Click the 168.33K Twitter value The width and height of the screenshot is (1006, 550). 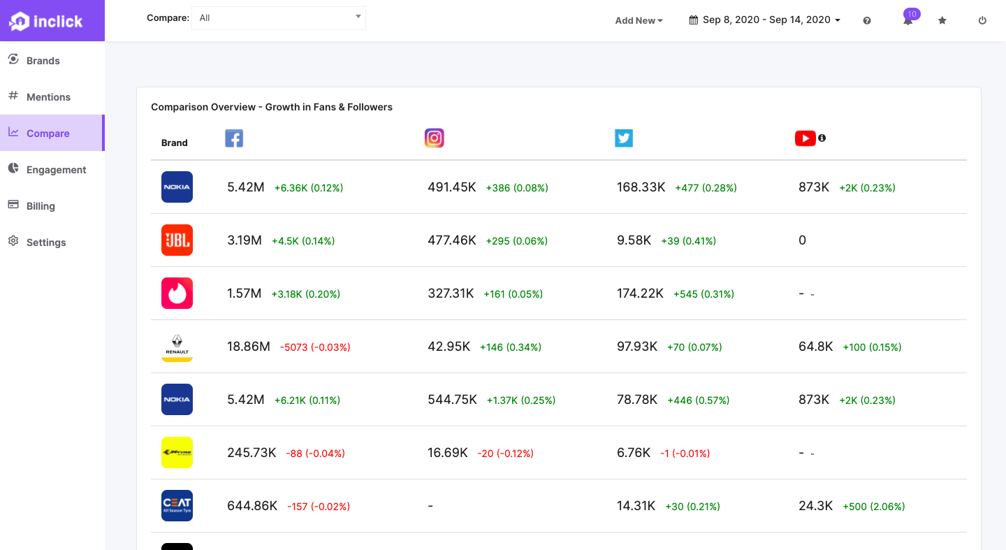point(641,187)
